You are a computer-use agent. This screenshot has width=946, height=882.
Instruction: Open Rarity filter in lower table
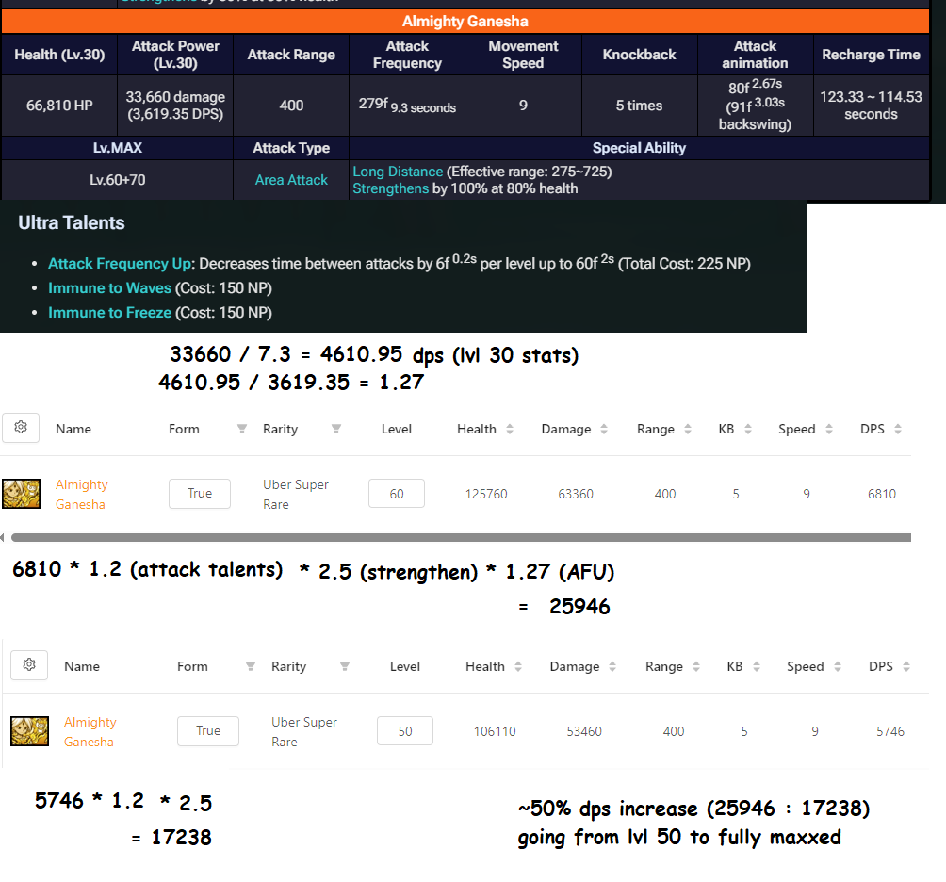tap(345, 666)
